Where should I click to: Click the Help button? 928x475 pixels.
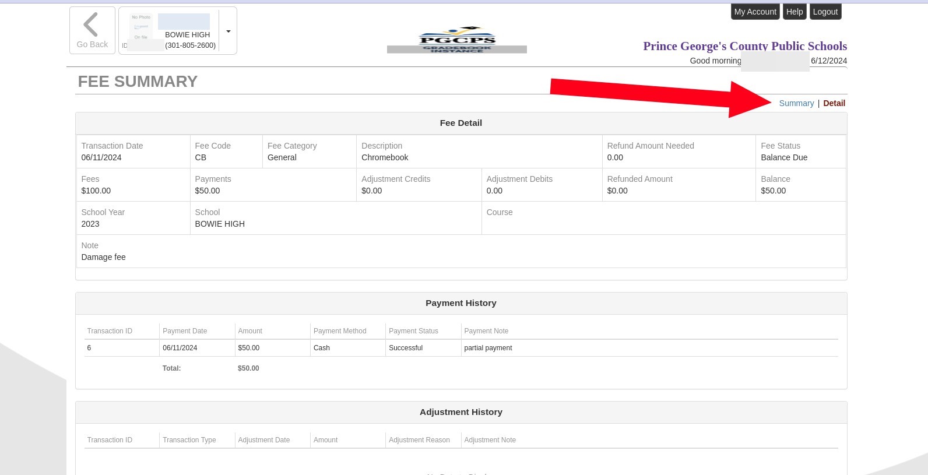pos(794,12)
